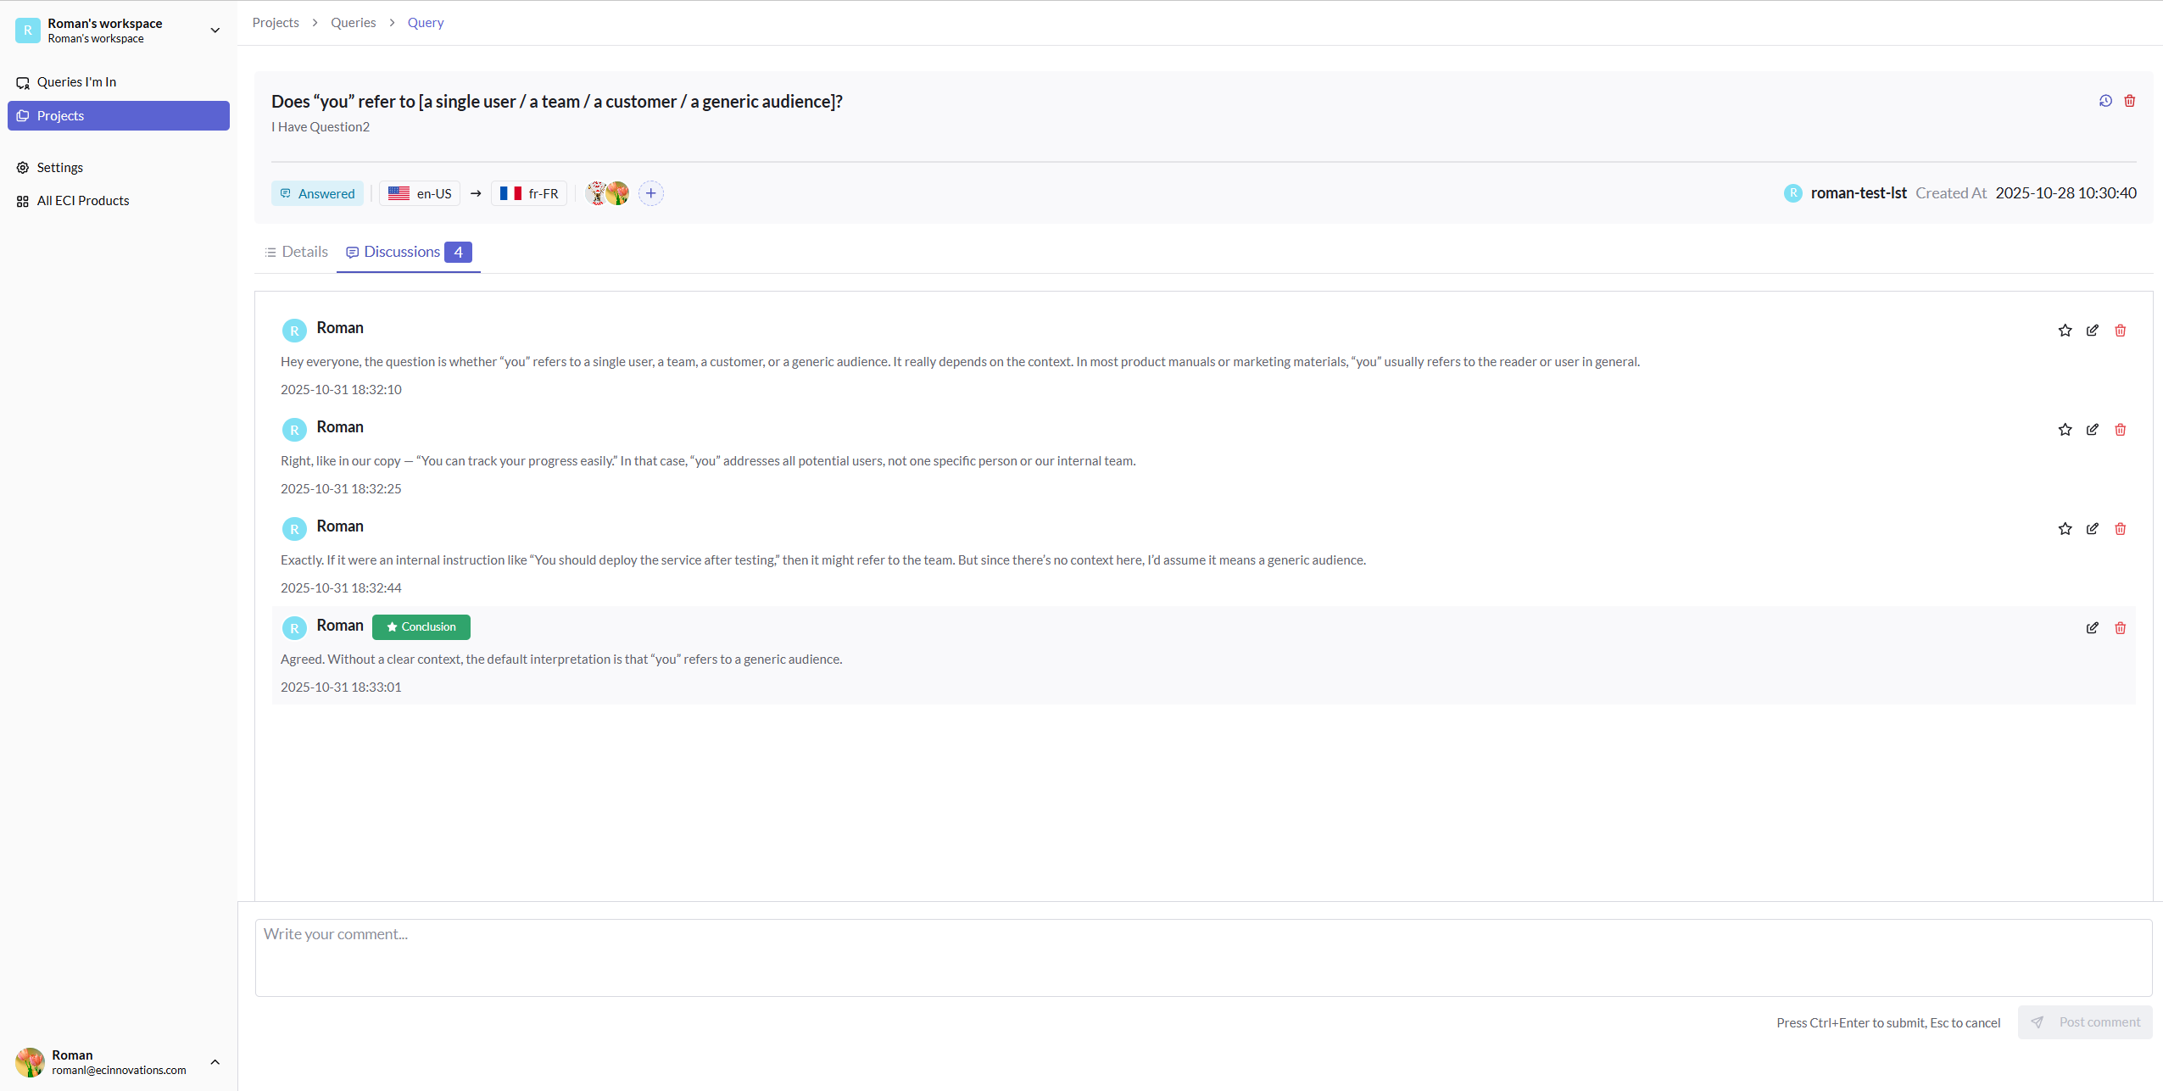Open the query history icon near the title
The image size is (2163, 1091).
pyautogui.click(x=2107, y=101)
